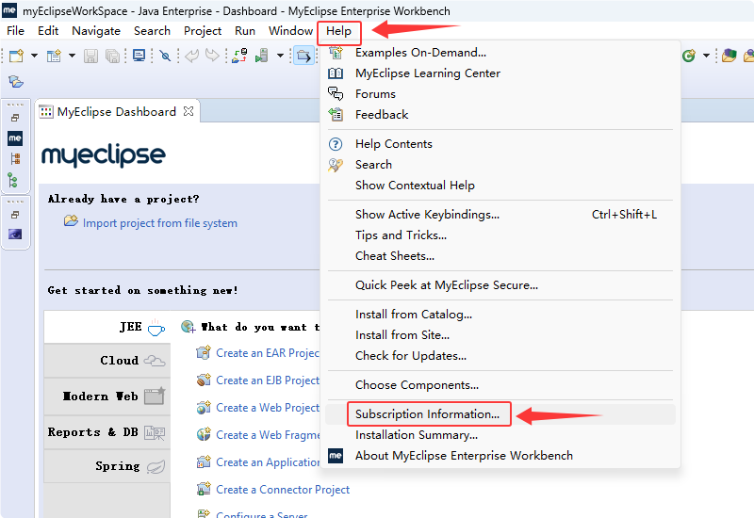
Task: Open the Navigate menu
Action: (x=96, y=31)
